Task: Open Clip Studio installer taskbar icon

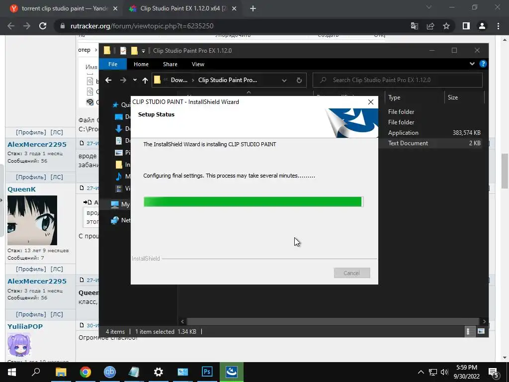Action: [x=232, y=372]
